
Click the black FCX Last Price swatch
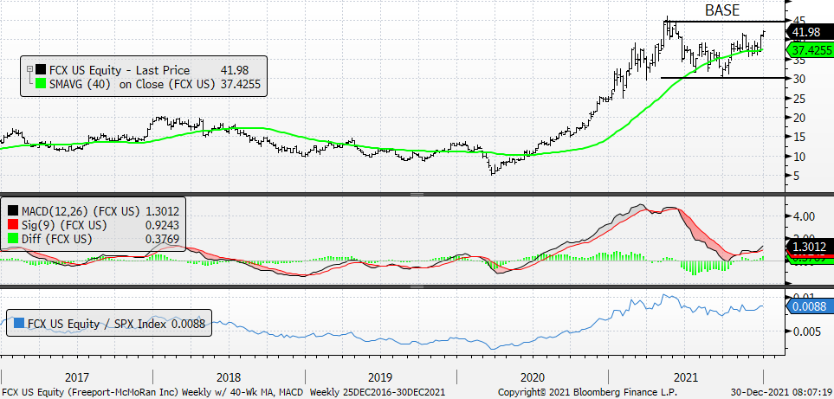coord(40,70)
